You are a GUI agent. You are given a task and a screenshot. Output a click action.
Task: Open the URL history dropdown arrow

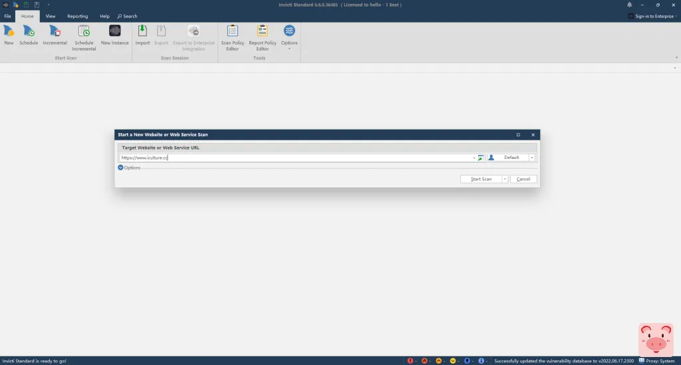474,158
